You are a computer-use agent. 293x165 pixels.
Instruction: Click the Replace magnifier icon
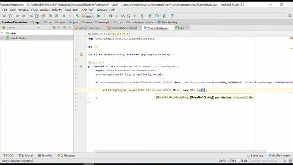pos(56,16)
